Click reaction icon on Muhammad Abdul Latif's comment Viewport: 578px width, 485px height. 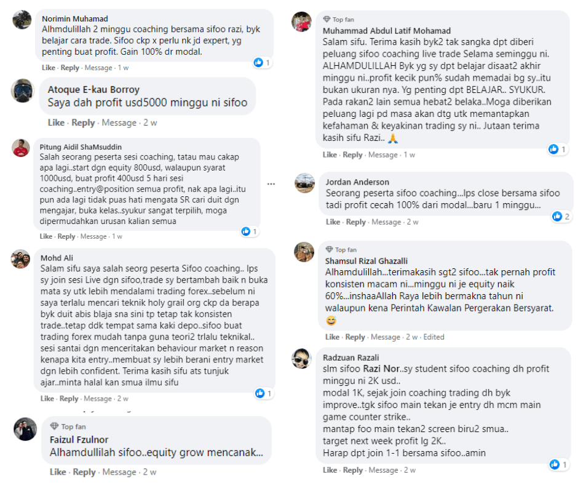pyautogui.click(x=554, y=149)
